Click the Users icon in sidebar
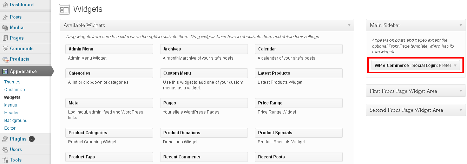The width and height of the screenshot is (467, 164). 5,149
